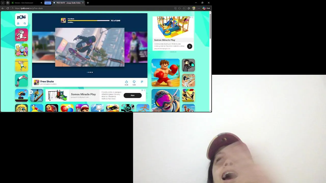Open the blond troll face game tile

[21, 108]
